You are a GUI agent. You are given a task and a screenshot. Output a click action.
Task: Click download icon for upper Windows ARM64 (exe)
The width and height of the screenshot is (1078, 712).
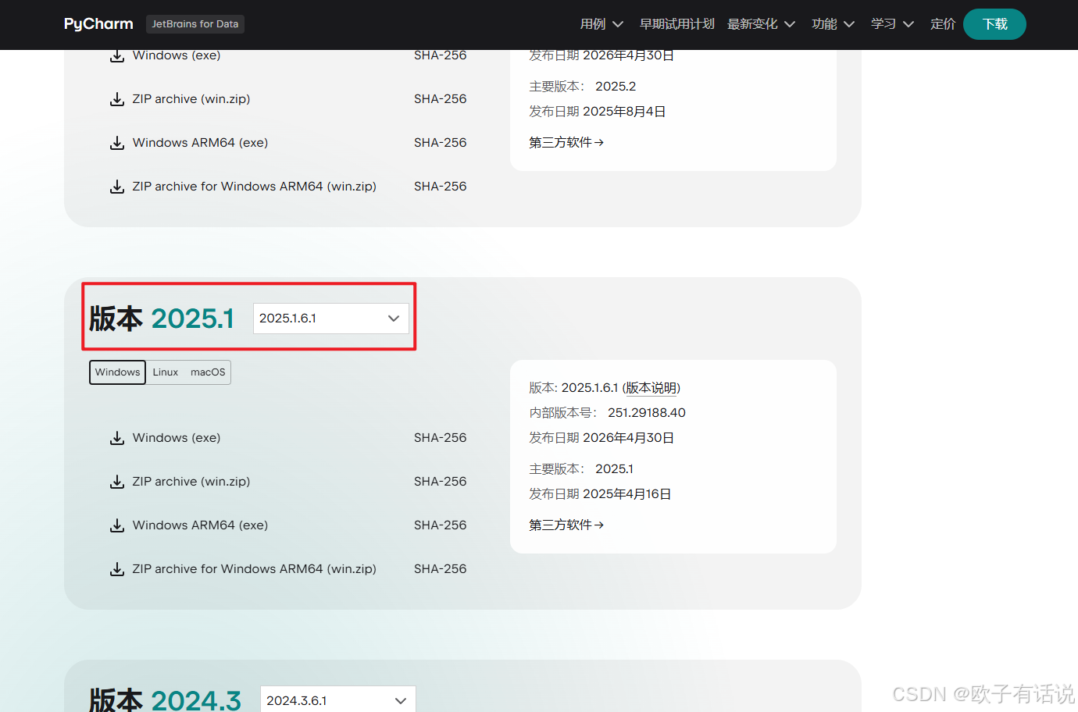pos(117,143)
